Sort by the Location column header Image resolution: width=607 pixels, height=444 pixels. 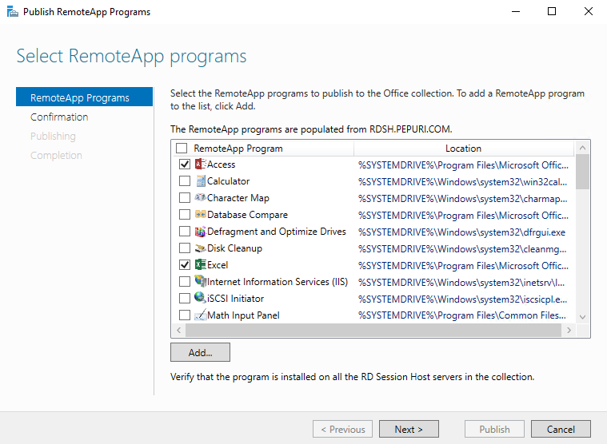point(463,149)
